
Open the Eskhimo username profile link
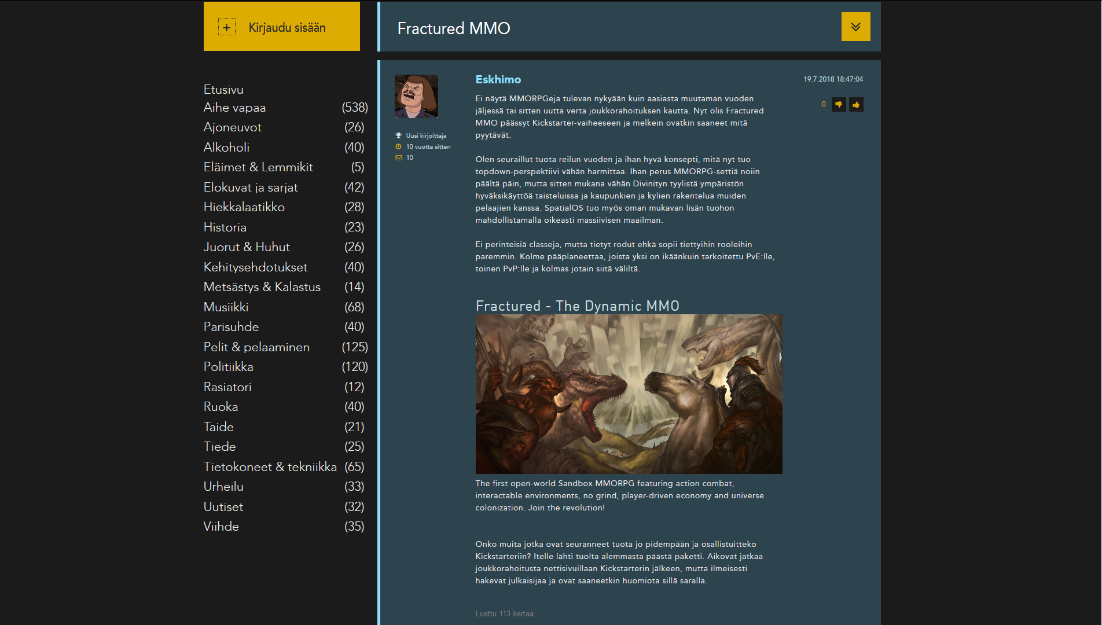(x=498, y=79)
